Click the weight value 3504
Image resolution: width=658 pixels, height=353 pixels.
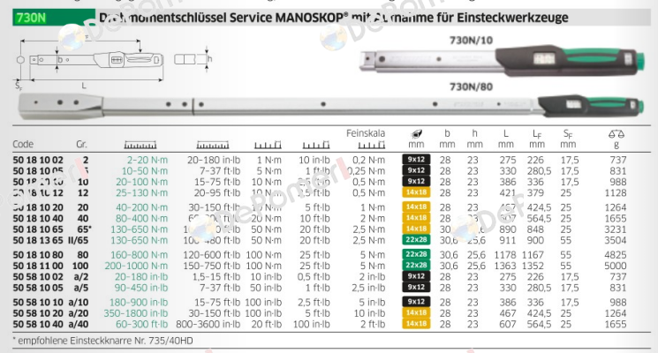point(616,240)
